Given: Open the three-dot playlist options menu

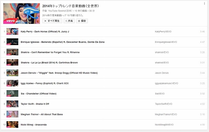Looking at the screenshot, I should 204,4.
